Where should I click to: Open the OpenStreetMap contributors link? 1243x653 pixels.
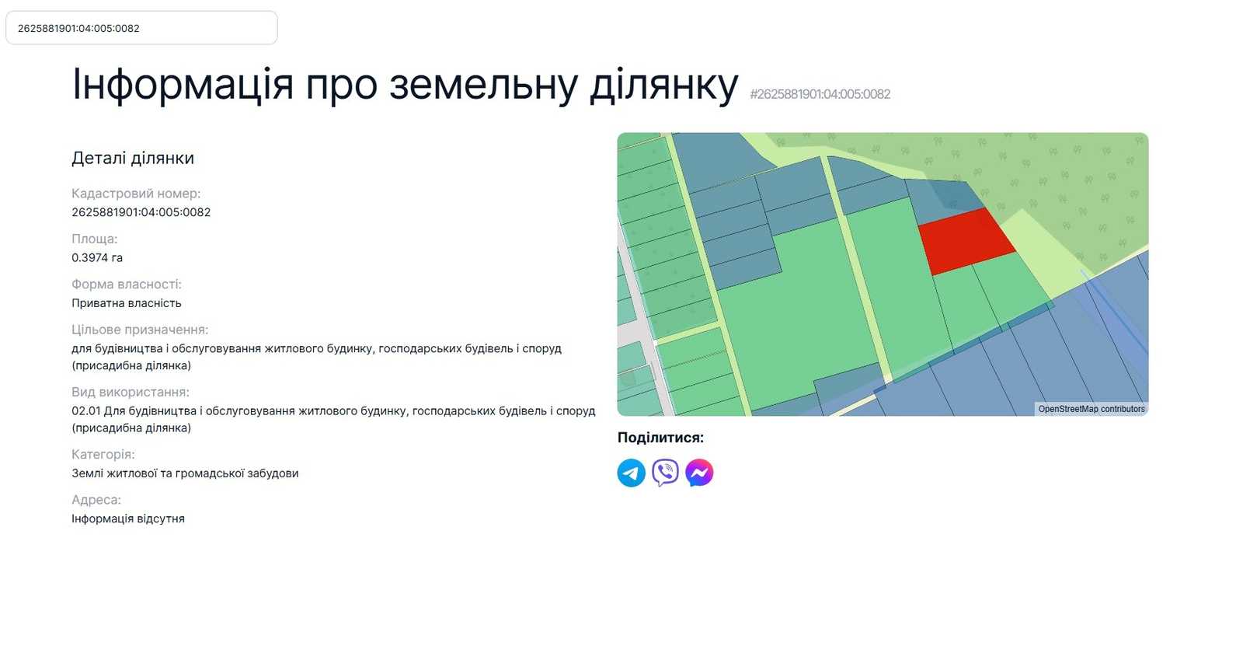click(1092, 409)
